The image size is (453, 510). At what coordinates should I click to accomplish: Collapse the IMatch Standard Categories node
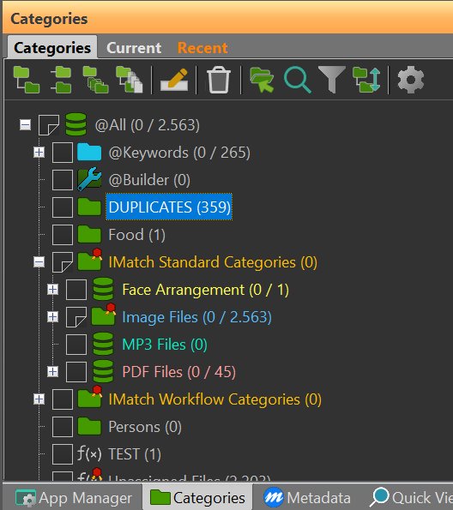[x=39, y=261]
